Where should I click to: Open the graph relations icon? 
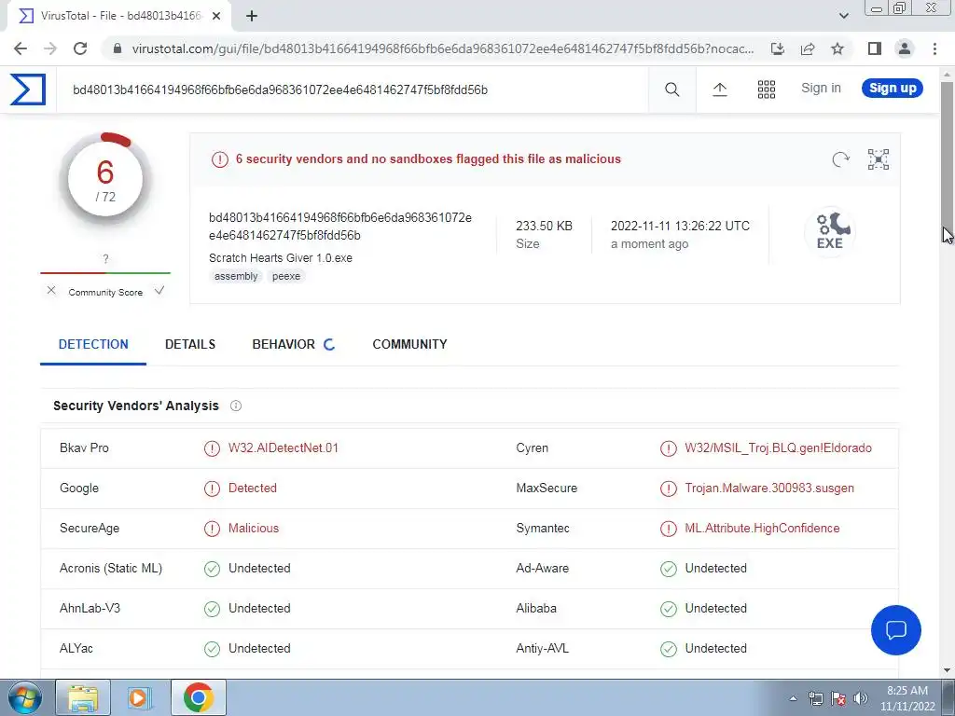[879, 158]
